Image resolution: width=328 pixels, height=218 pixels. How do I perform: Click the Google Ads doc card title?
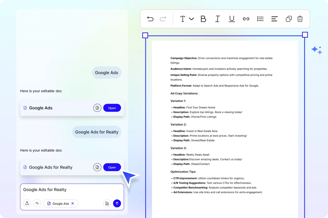click(x=41, y=108)
